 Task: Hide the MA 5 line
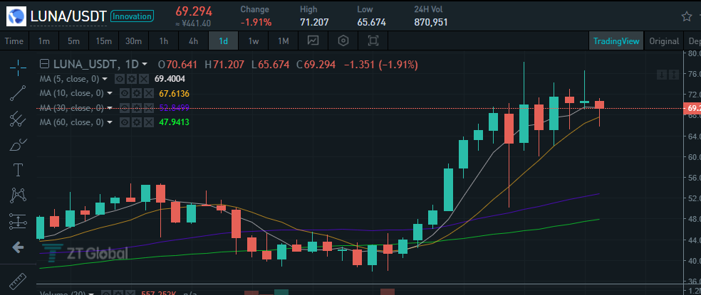(119, 79)
